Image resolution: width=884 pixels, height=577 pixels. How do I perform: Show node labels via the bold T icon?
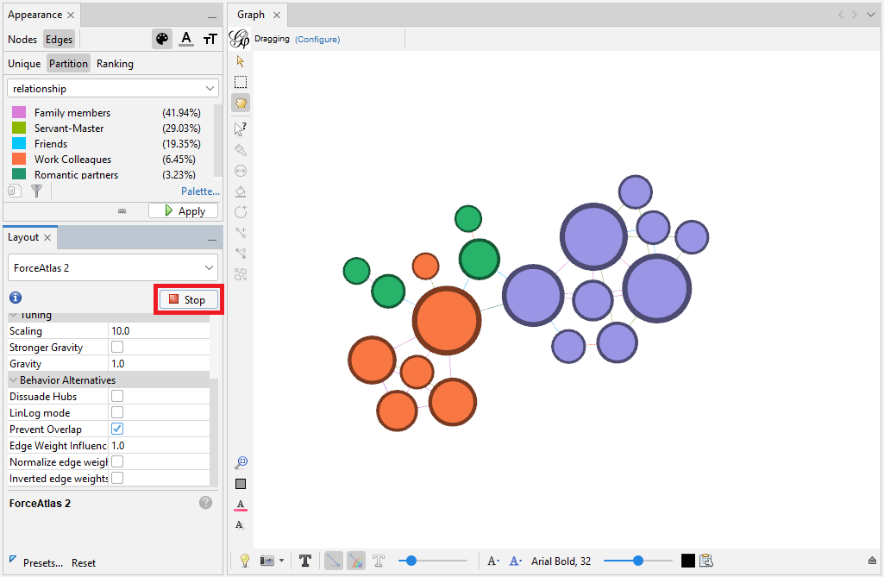305,561
